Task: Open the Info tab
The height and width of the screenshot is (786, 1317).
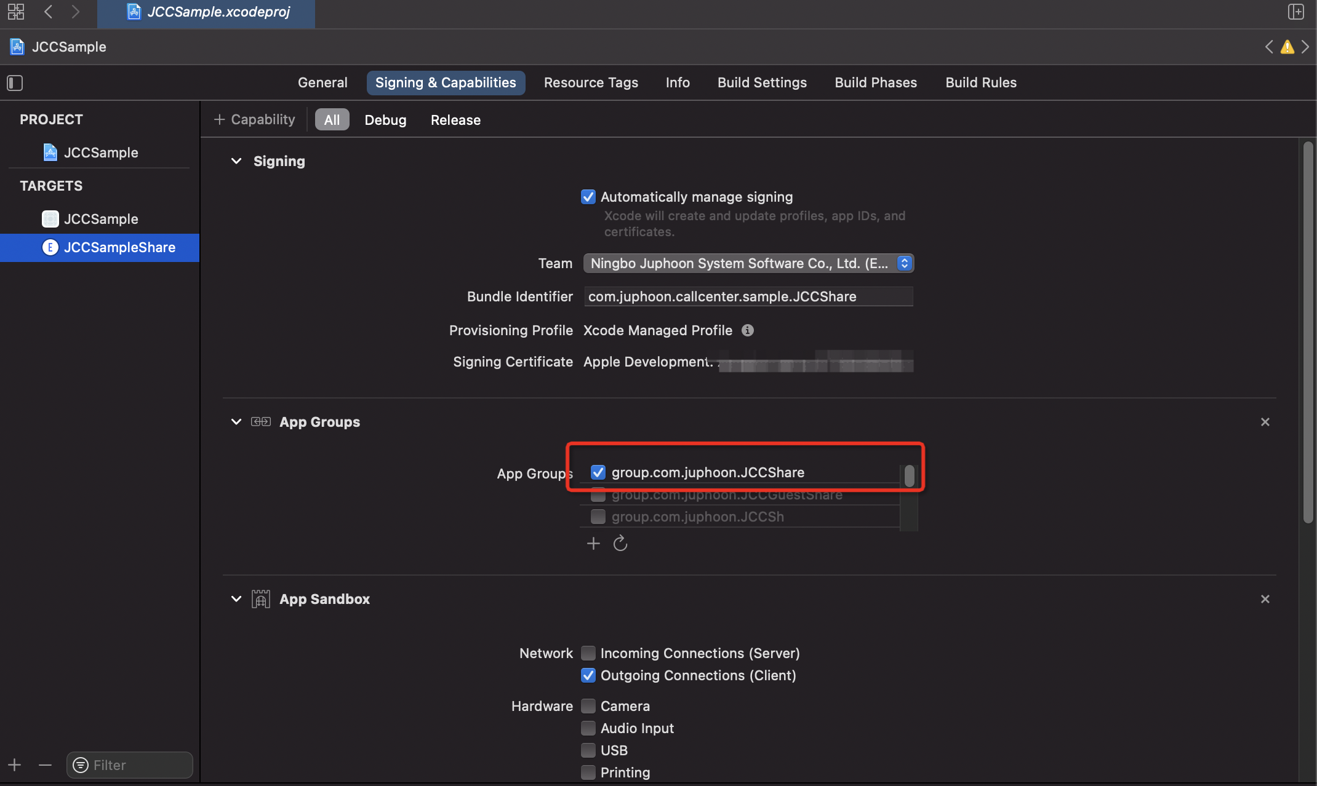Action: [x=678, y=82]
